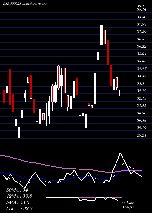The image size is (152, 213).
Task: Click the 36.22 price axis value
Action: [x=141, y=47]
